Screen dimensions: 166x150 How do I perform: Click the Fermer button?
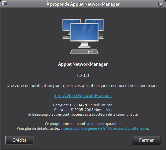pos(146,140)
